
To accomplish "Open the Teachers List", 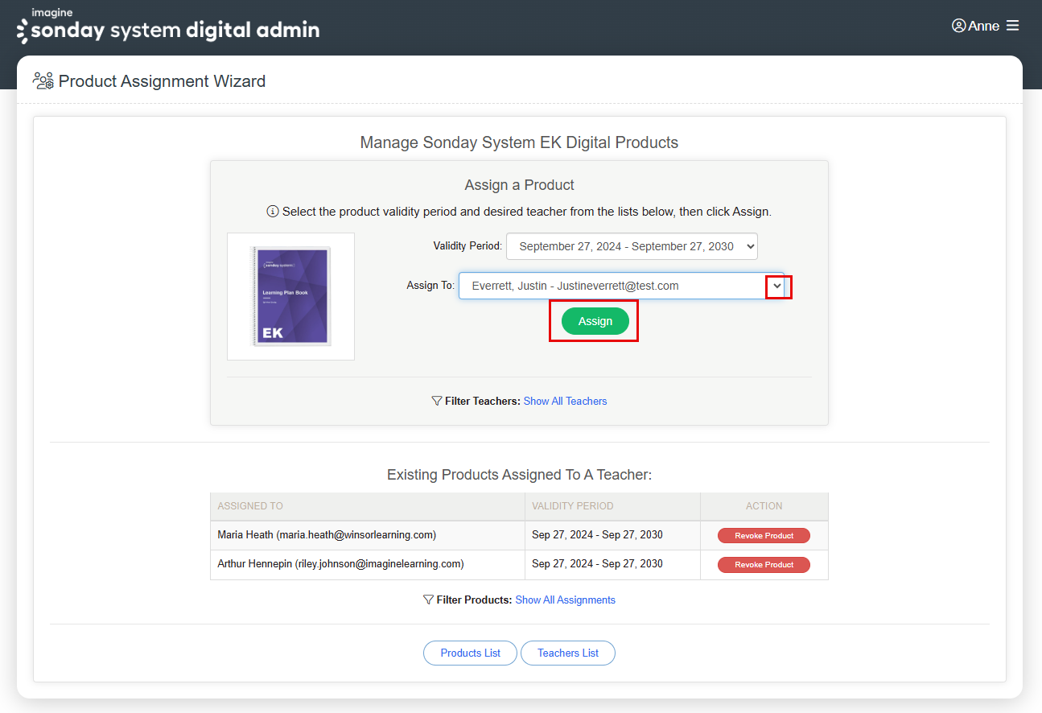I will [567, 653].
